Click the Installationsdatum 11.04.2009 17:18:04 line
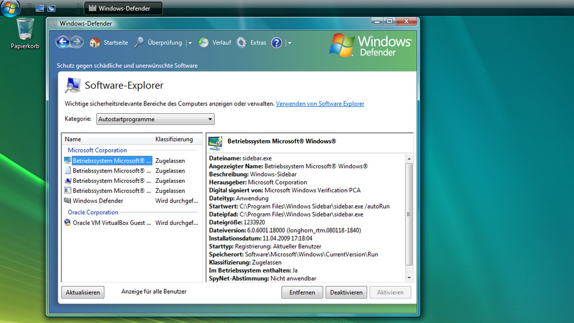 point(261,238)
